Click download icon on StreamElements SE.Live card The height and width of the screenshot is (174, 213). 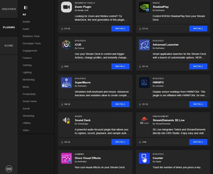(140, 142)
